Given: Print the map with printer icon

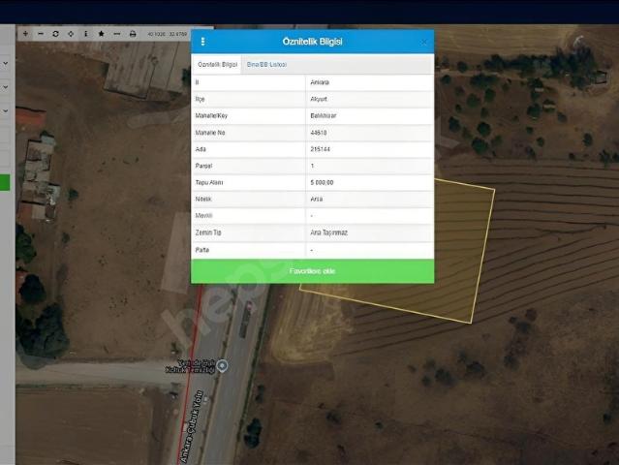Looking at the screenshot, I should [133, 34].
